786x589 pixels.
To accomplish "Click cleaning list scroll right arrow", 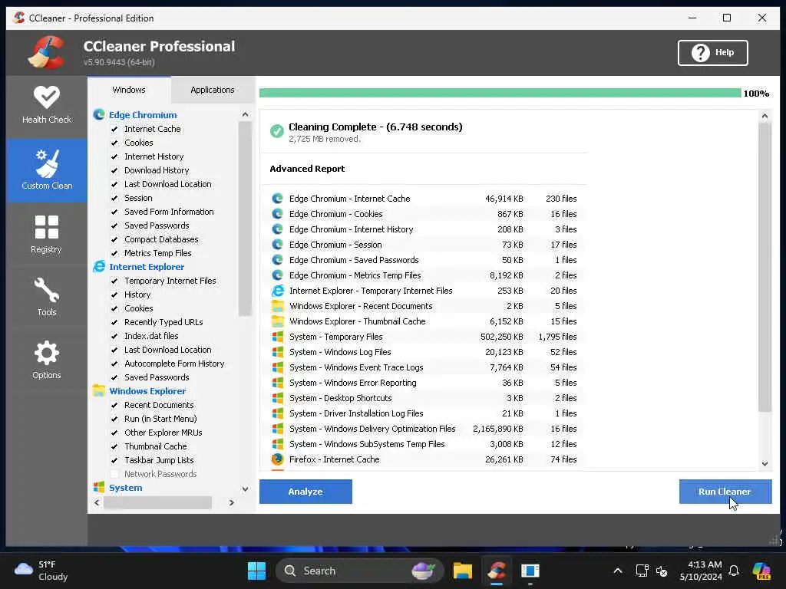I will 231,502.
